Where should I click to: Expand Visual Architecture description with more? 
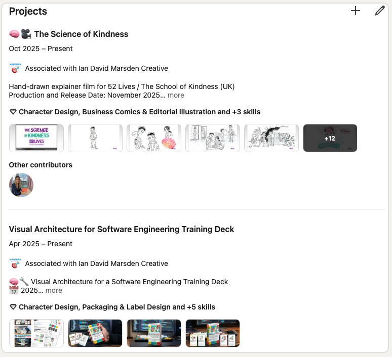coord(54,290)
